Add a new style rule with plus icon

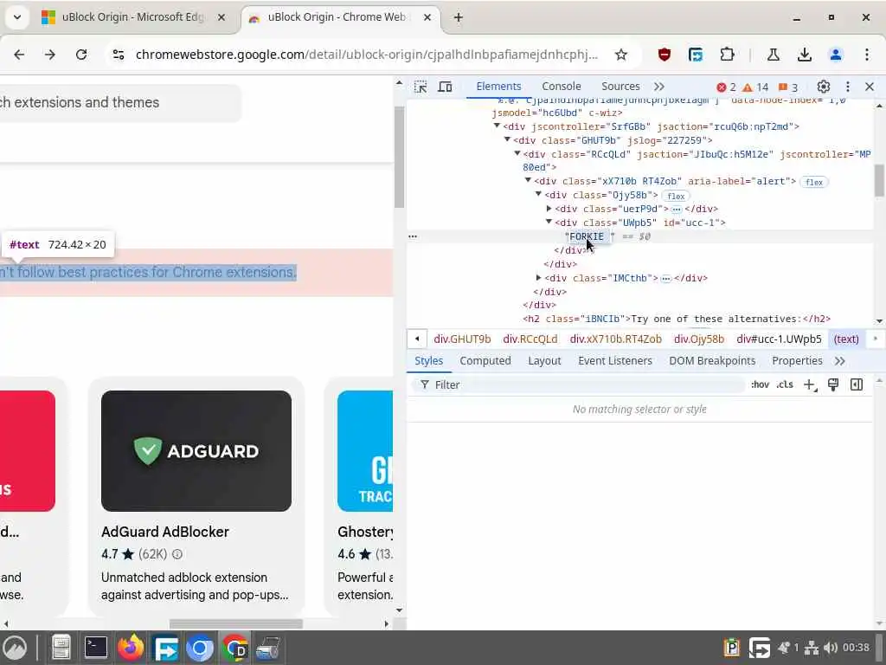pyautogui.click(x=810, y=385)
